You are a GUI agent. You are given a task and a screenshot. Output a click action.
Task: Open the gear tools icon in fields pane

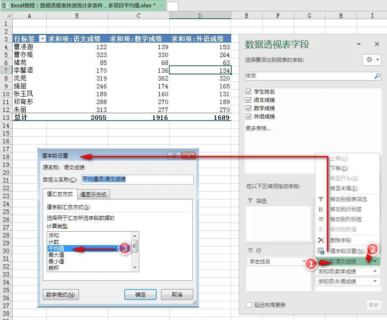click(x=369, y=59)
